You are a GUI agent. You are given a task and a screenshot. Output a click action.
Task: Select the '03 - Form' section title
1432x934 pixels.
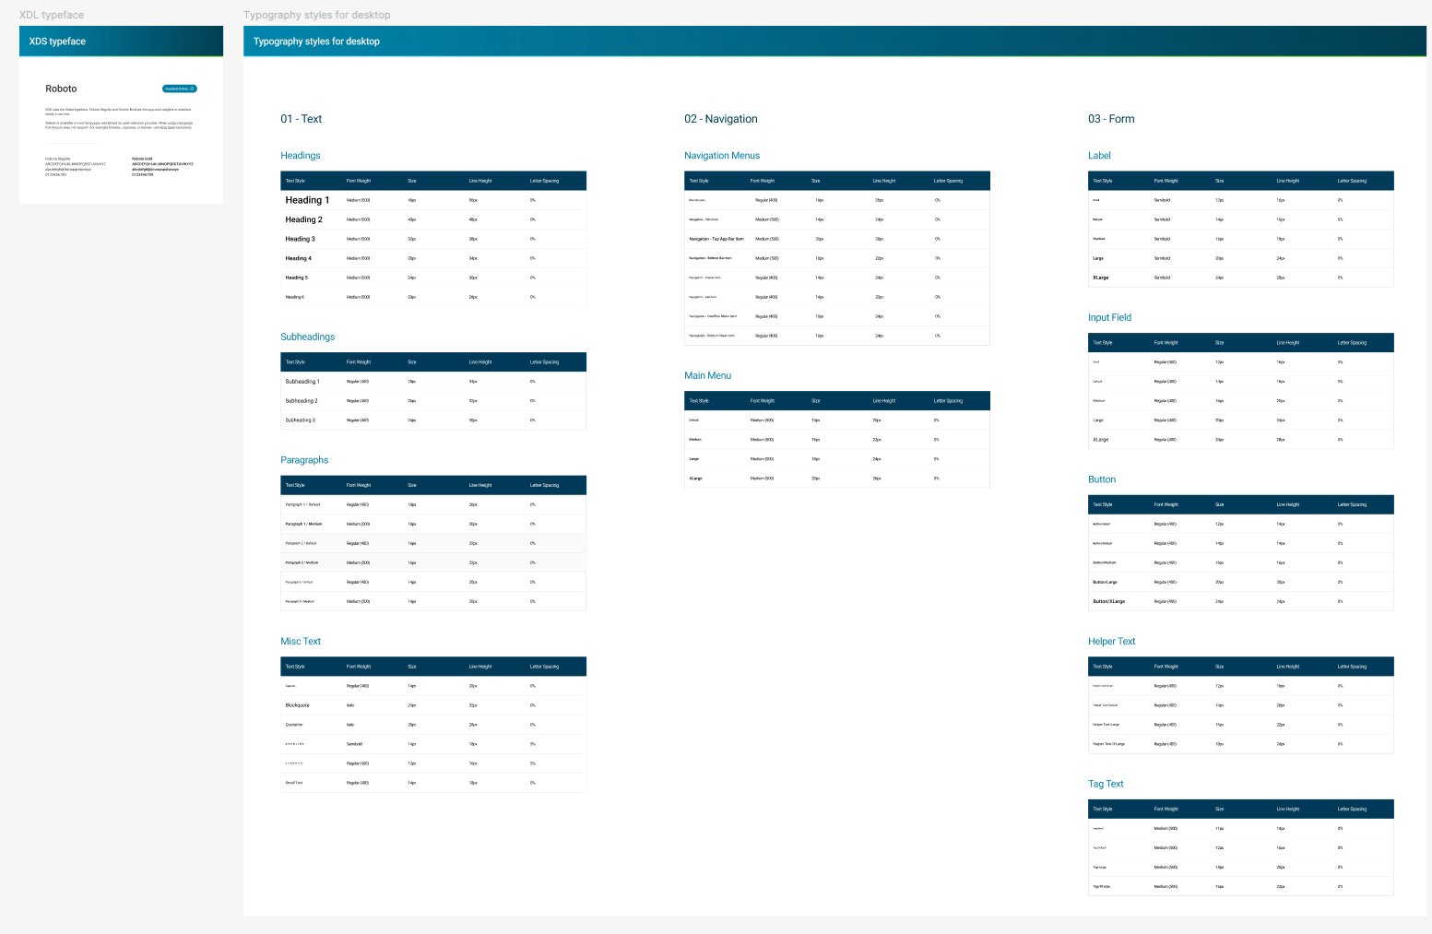click(x=1110, y=119)
